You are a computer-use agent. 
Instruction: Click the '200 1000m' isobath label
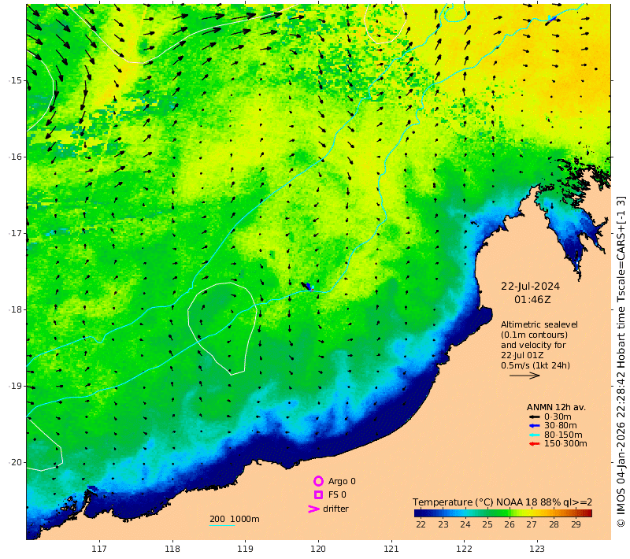235,519
